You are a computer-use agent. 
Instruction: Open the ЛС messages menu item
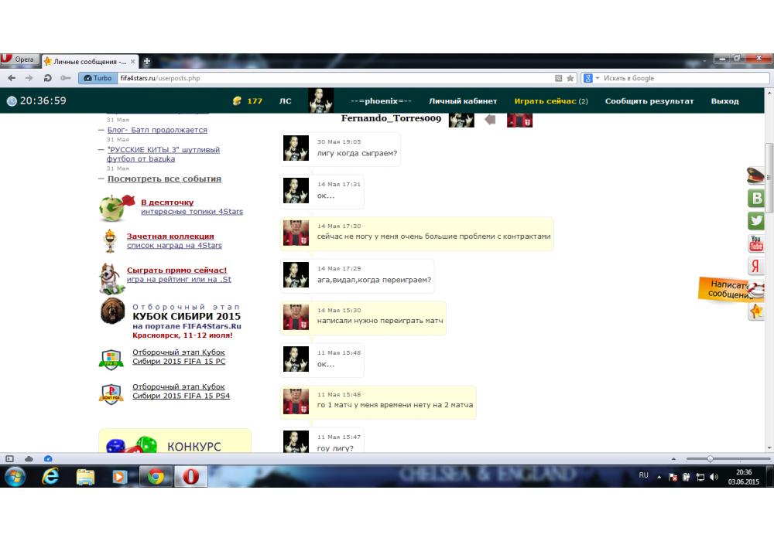point(285,101)
